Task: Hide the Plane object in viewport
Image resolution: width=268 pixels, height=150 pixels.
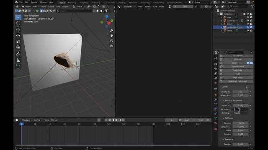Action: (247, 30)
